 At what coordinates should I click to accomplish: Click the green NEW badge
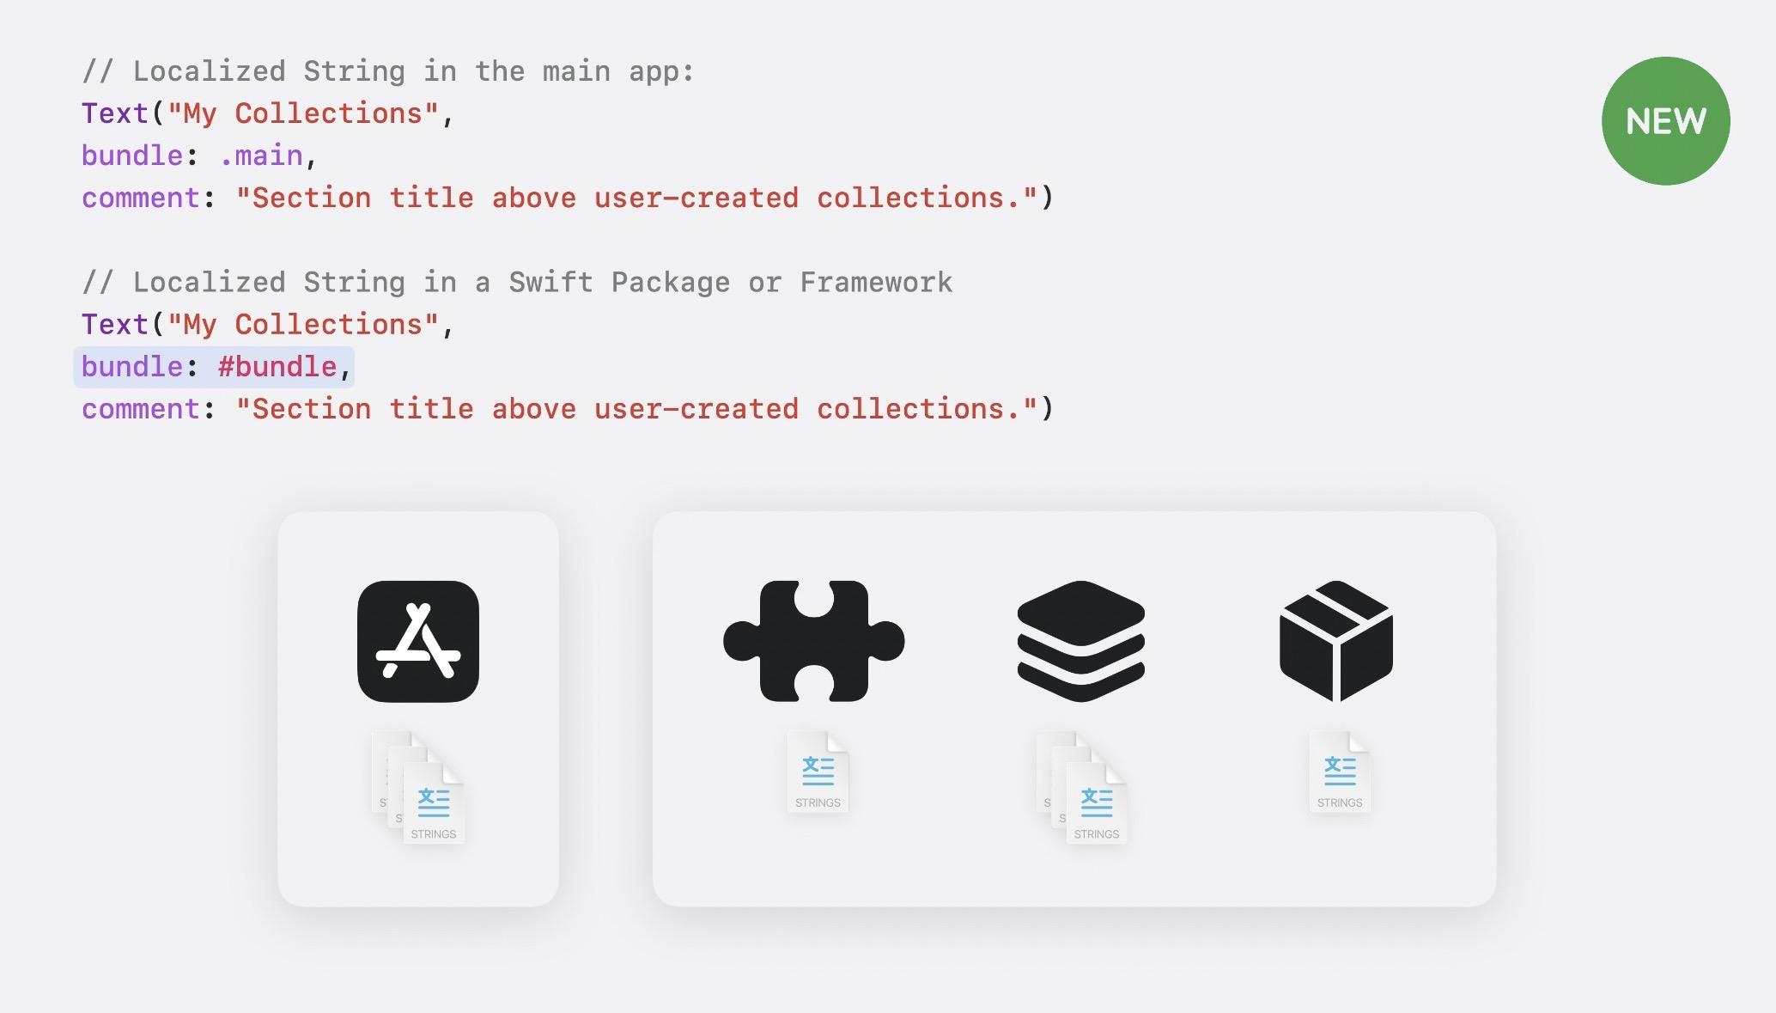pyautogui.click(x=1665, y=121)
